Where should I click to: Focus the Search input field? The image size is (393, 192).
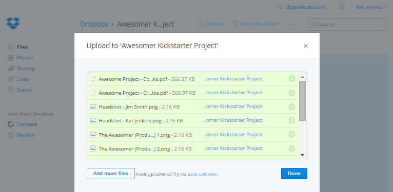tap(347, 25)
